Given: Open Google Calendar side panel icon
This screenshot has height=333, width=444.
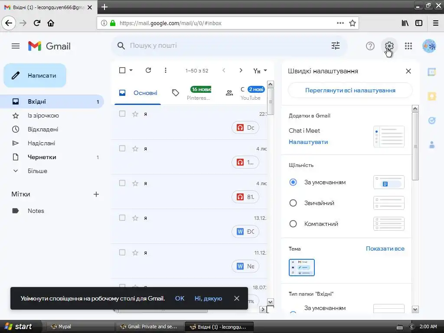Looking at the screenshot, I should [x=432, y=72].
